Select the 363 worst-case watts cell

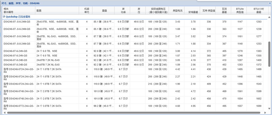(x=224, y=29)
